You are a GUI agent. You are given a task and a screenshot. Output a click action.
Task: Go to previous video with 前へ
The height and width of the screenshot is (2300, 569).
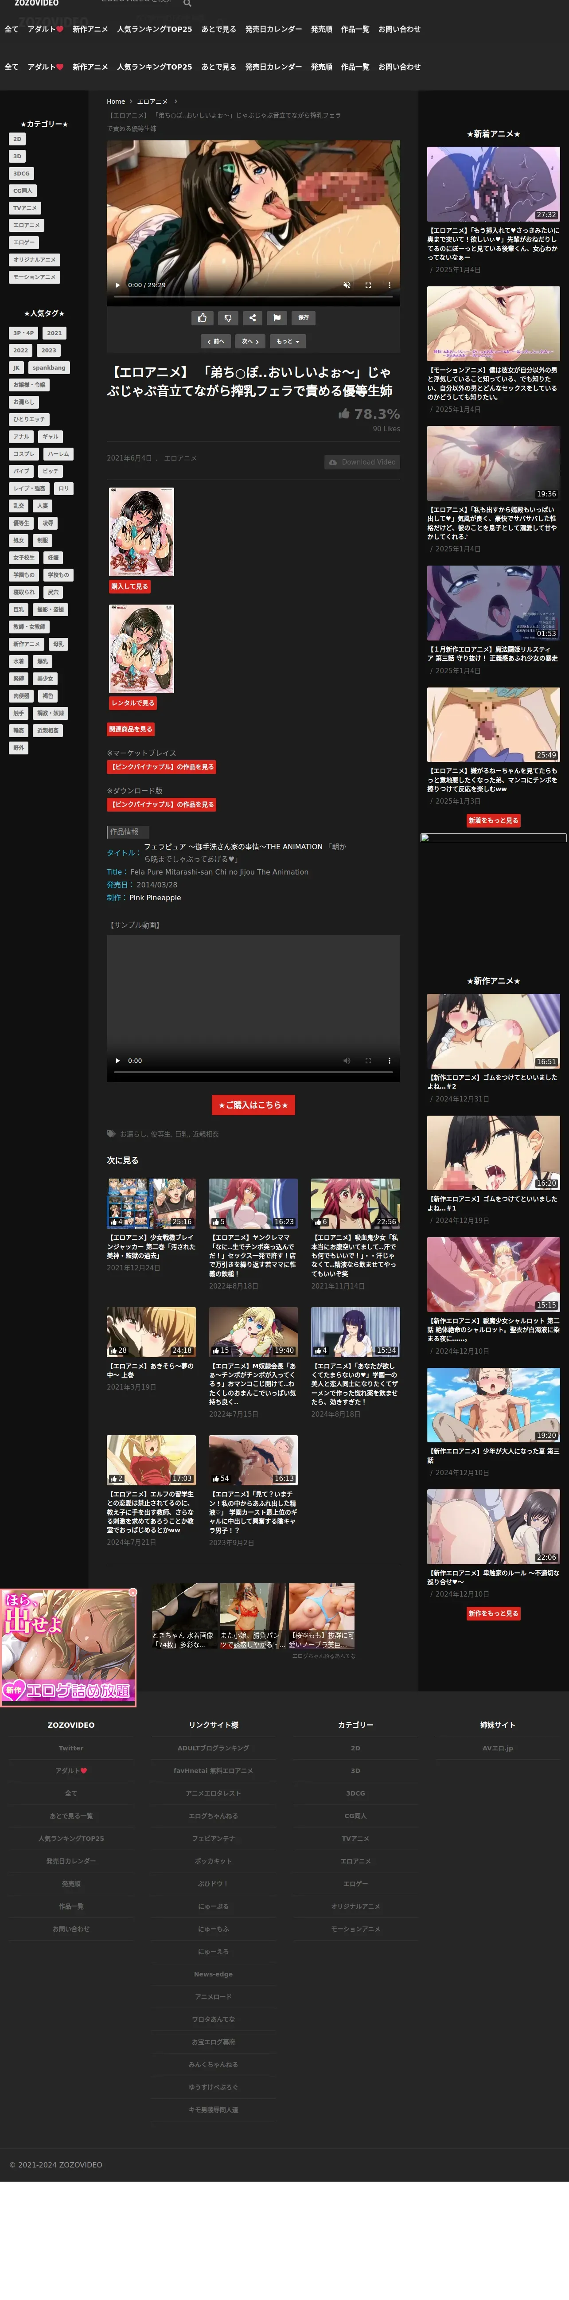(x=216, y=341)
